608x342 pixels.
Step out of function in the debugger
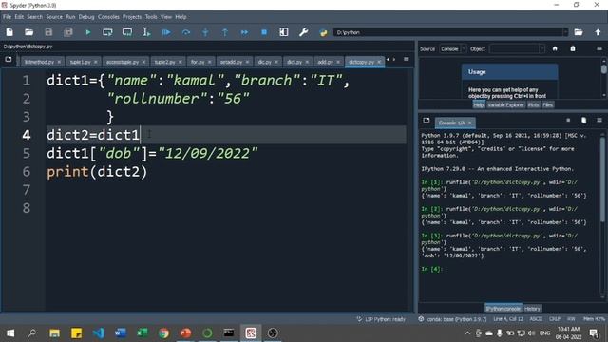click(225, 32)
